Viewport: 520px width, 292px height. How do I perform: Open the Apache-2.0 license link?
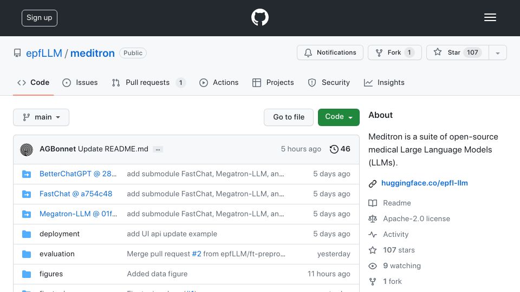click(417, 218)
